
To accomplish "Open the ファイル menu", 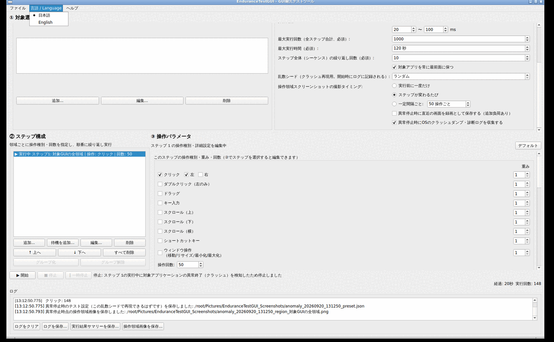I will [18, 8].
